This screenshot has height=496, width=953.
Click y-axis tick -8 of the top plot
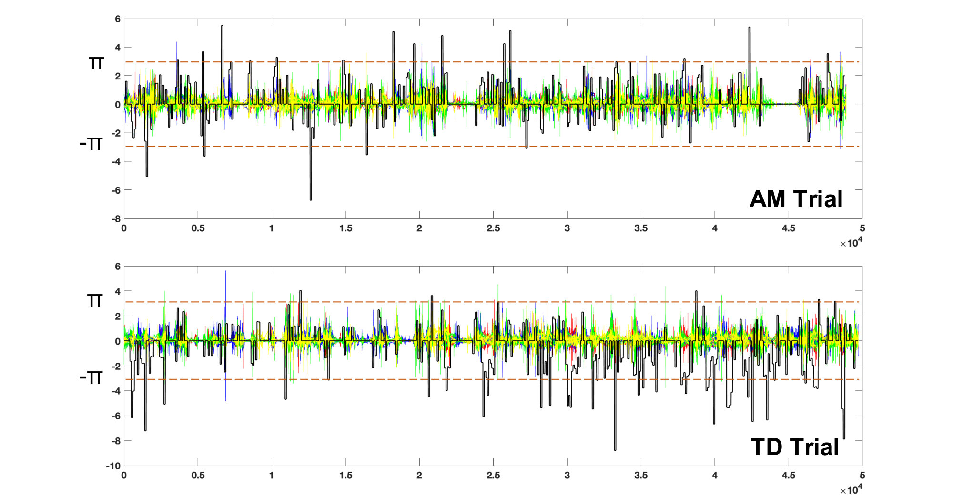coord(116,219)
